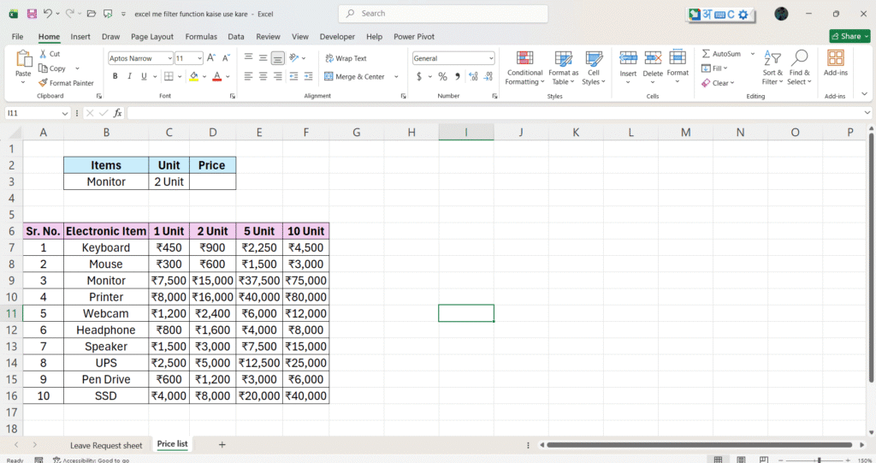Screen dimensions: 876x463
Task: Align text right in the cell
Action: [278, 76]
